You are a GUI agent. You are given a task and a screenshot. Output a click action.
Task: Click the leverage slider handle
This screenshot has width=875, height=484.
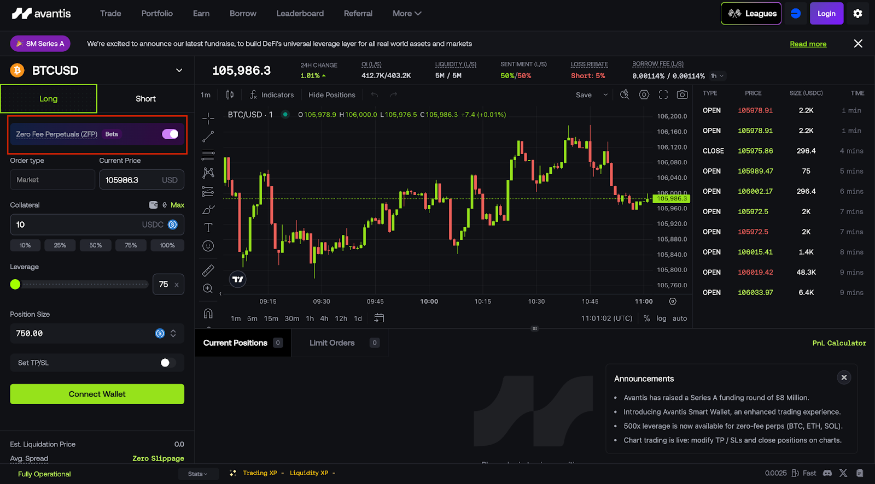(15, 284)
